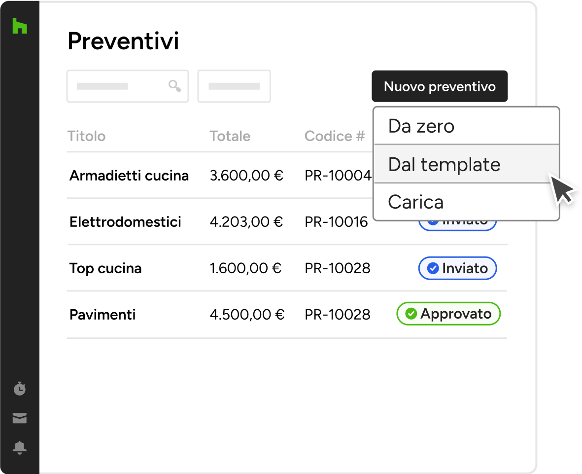Click checkmark icon in Approvato badge

tap(411, 314)
